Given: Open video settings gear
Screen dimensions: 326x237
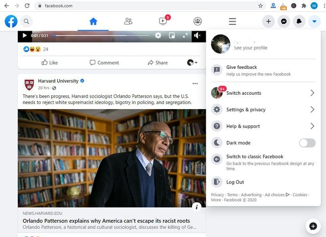Looking at the screenshot, I should click(x=158, y=35).
